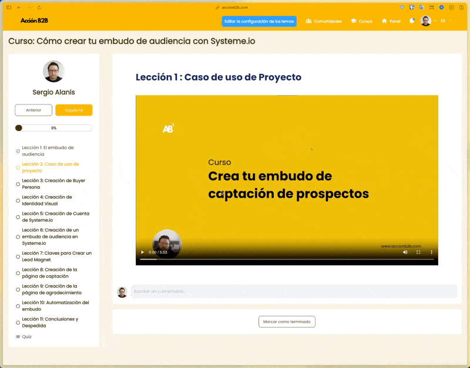Go to the Panel page

[x=391, y=21]
